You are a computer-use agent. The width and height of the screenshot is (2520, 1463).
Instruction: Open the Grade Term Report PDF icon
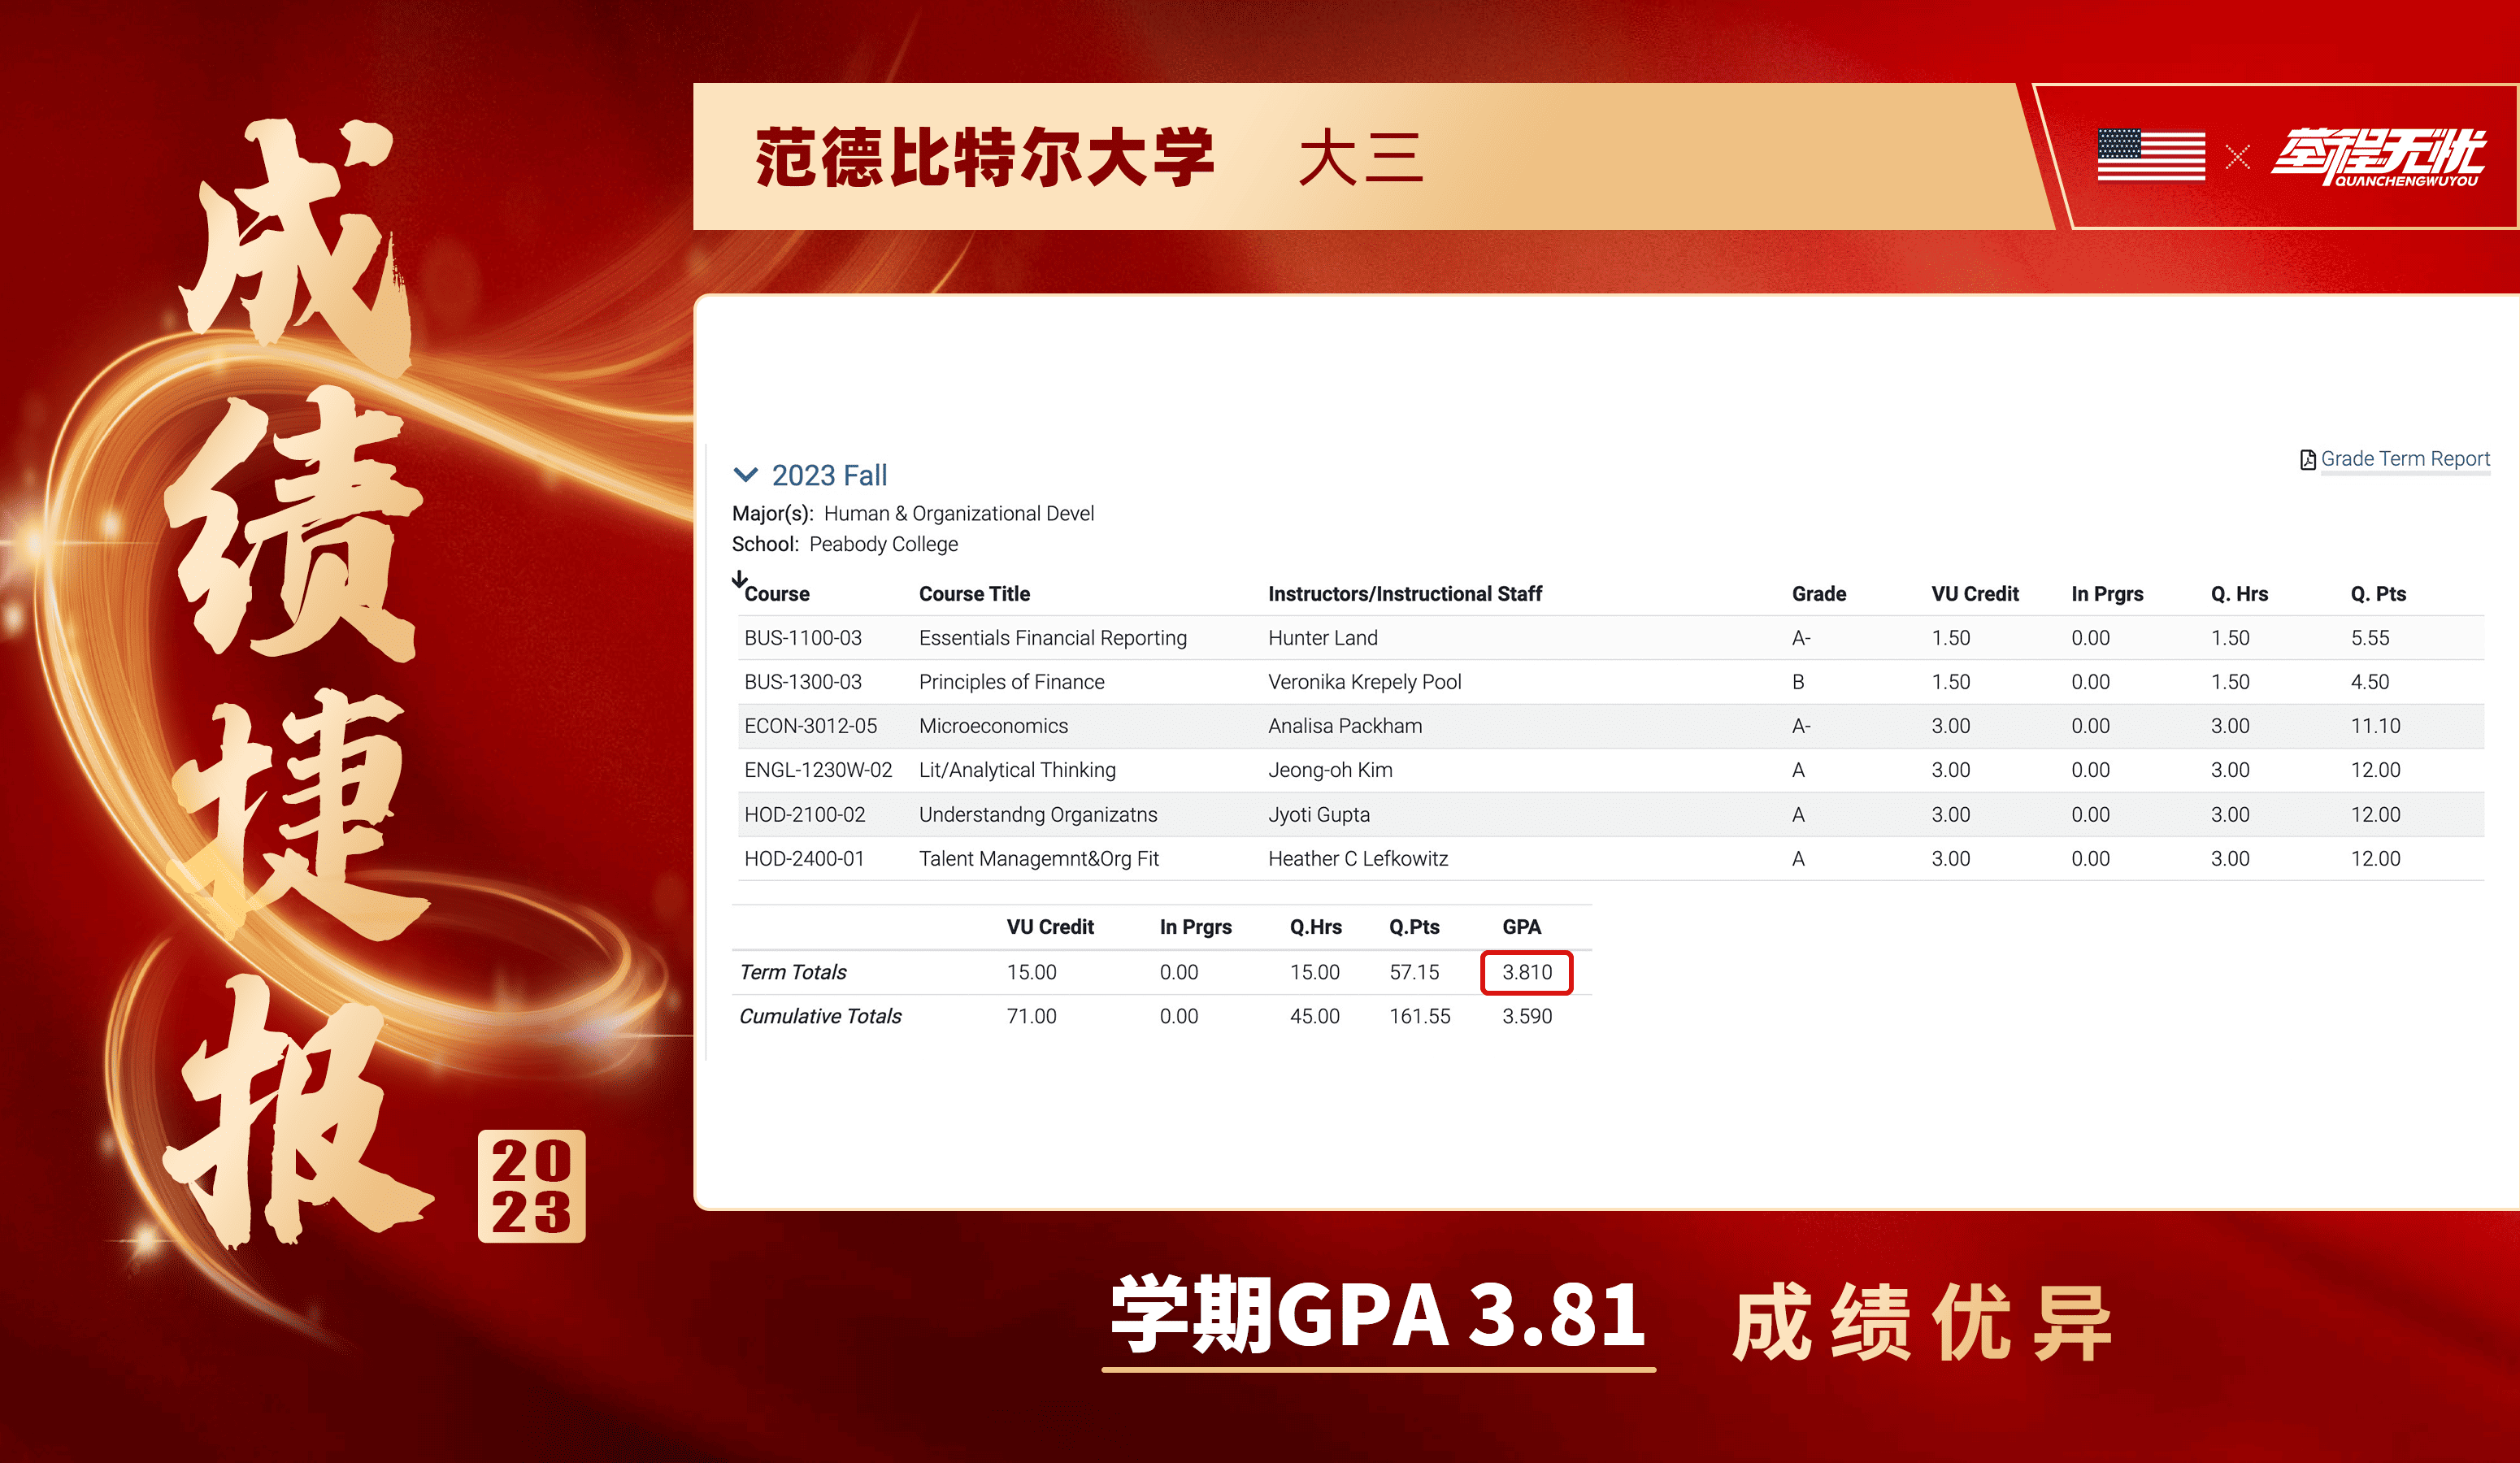pyautogui.click(x=2308, y=459)
